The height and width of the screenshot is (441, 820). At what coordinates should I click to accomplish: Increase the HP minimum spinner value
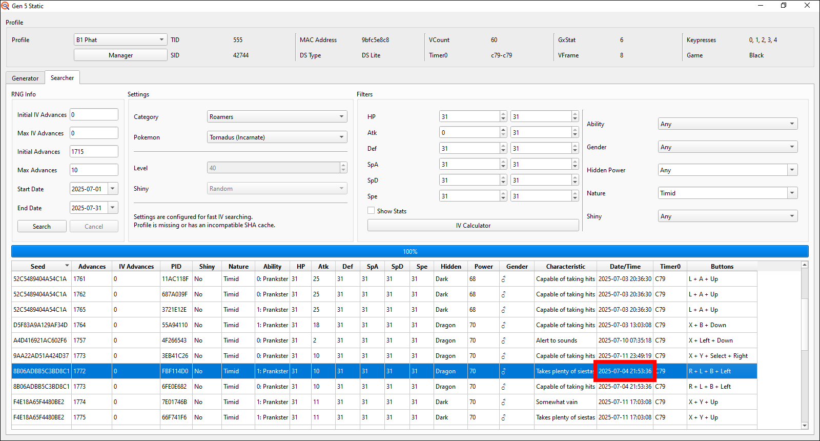pyautogui.click(x=503, y=114)
